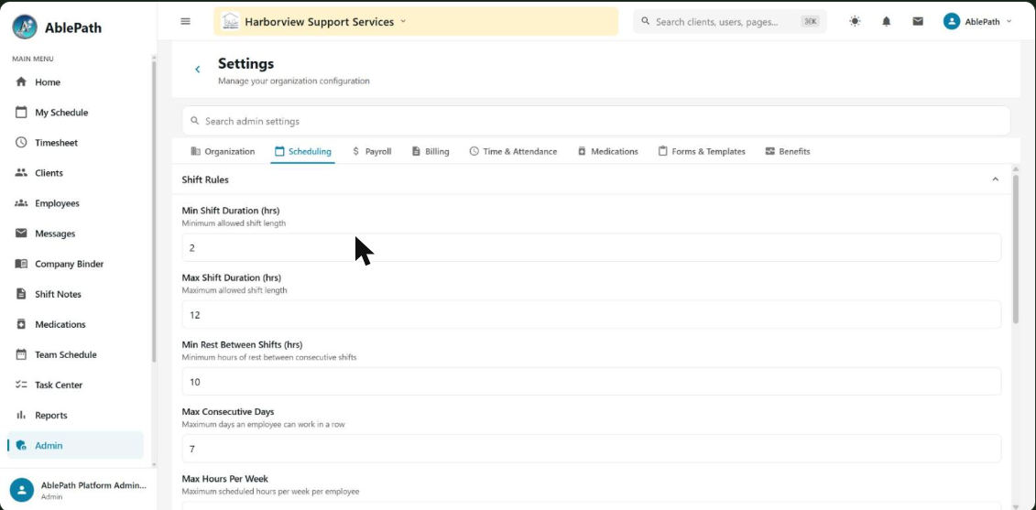Click the Admin shield icon

21,445
